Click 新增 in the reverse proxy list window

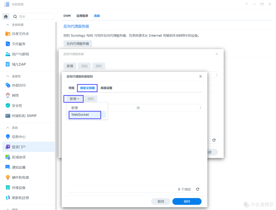tap(70, 66)
